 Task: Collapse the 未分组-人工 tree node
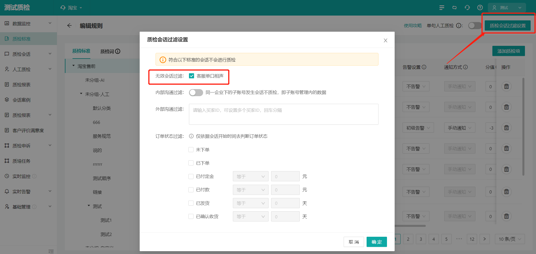(81, 94)
